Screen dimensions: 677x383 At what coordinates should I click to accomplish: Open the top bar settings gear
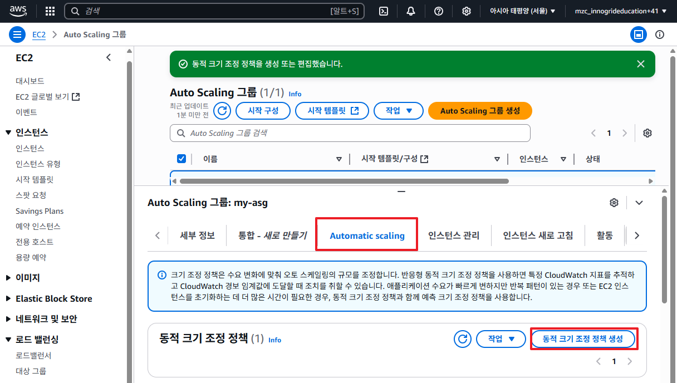point(467,11)
